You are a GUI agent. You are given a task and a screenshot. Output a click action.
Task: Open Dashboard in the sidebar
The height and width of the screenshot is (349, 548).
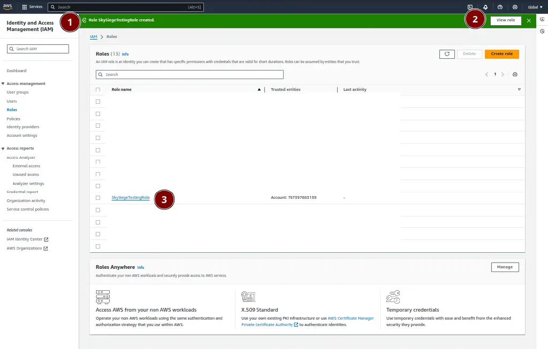pos(17,71)
